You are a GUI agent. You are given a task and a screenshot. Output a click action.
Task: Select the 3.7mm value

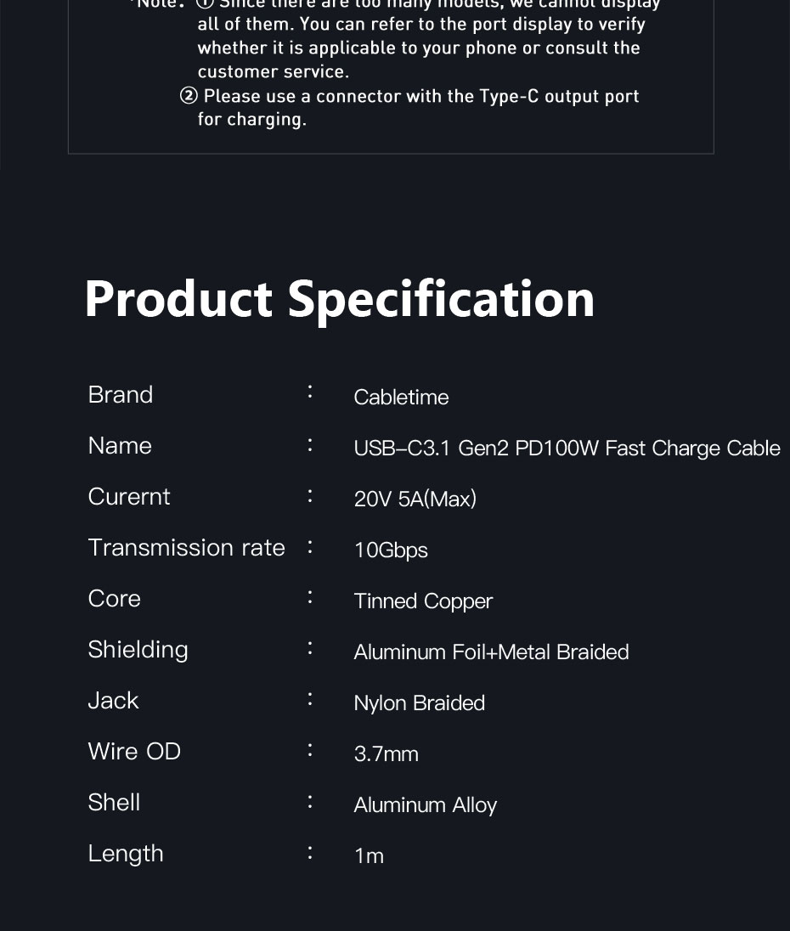387,754
